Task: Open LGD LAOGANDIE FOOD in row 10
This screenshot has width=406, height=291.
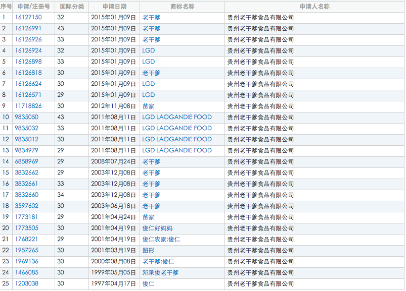Action: [177, 117]
